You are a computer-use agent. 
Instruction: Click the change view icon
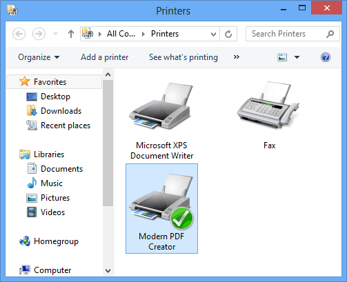pyautogui.click(x=282, y=57)
